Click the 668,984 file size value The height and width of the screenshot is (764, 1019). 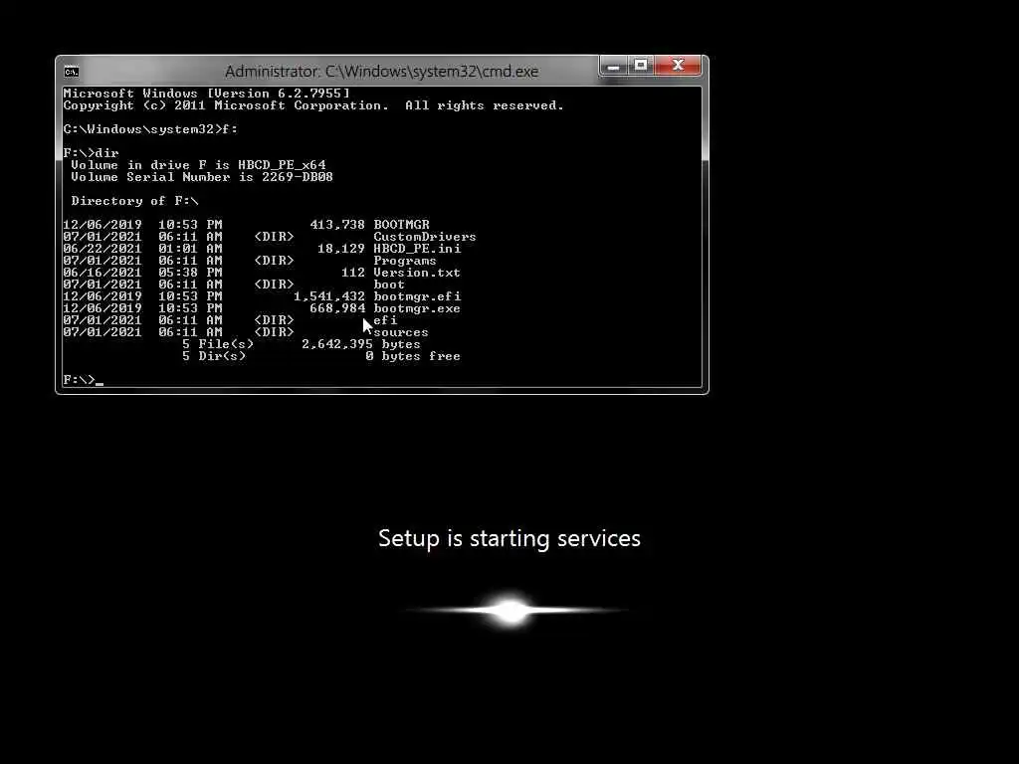337,308
